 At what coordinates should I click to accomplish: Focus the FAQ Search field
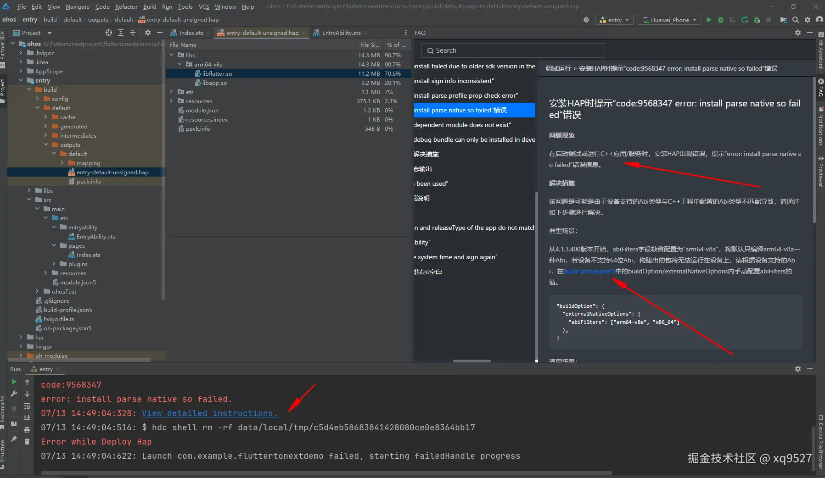pos(513,50)
